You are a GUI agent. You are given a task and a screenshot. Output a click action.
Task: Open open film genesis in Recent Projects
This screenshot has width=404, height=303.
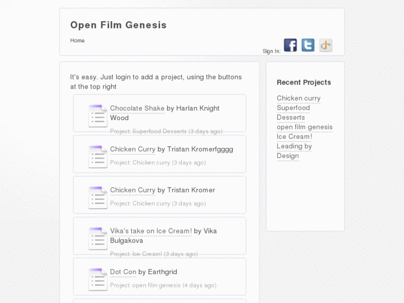(x=305, y=127)
